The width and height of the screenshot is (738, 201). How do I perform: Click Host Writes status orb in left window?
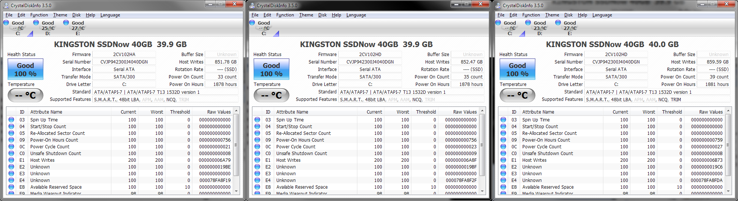(x=11, y=160)
